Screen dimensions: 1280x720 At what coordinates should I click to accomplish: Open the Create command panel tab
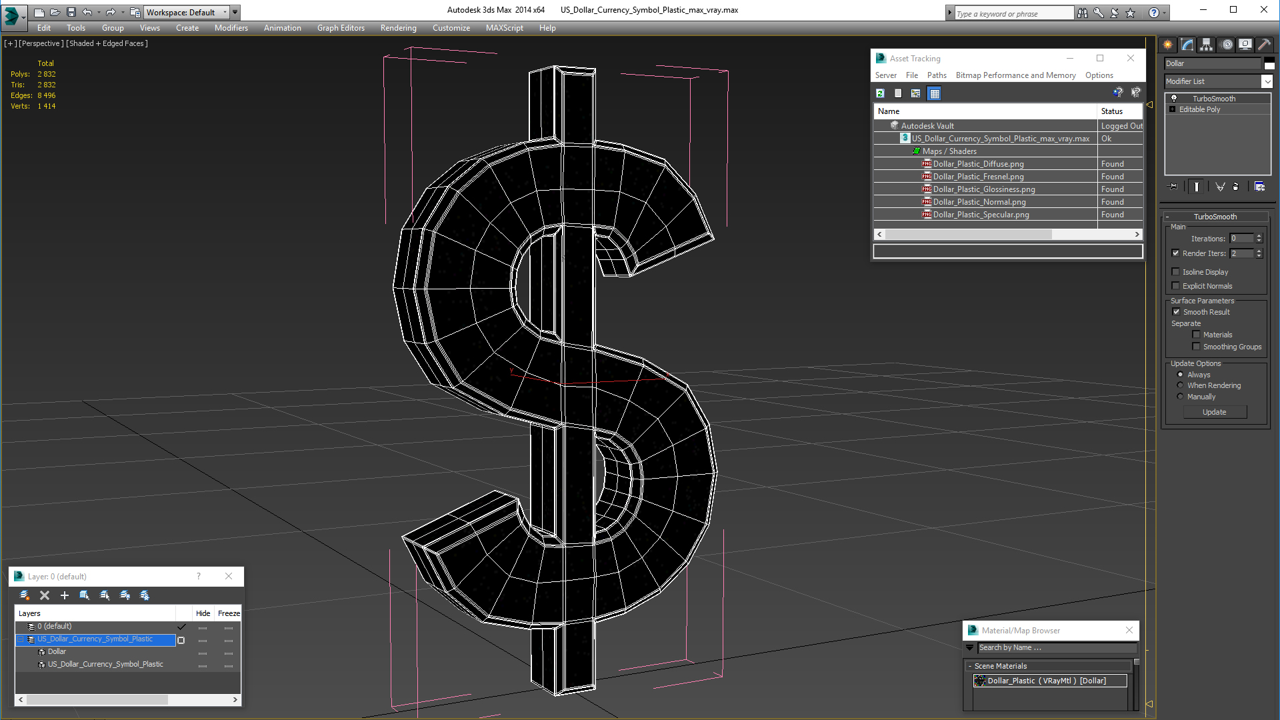coord(1168,45)
